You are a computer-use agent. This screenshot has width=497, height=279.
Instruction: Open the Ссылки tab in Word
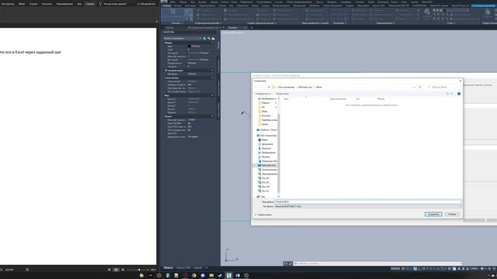pyautogui.click(x=33, y=4)
